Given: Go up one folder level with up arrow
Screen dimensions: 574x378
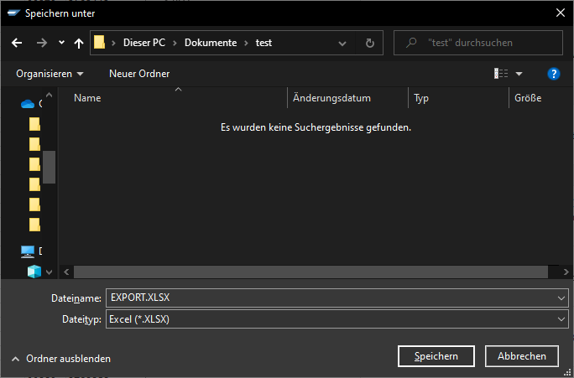Looking at the screenshot, I should 79,43.
